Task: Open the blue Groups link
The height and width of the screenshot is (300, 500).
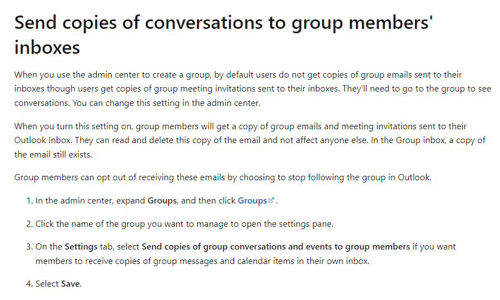Action: tap(253, 201)
